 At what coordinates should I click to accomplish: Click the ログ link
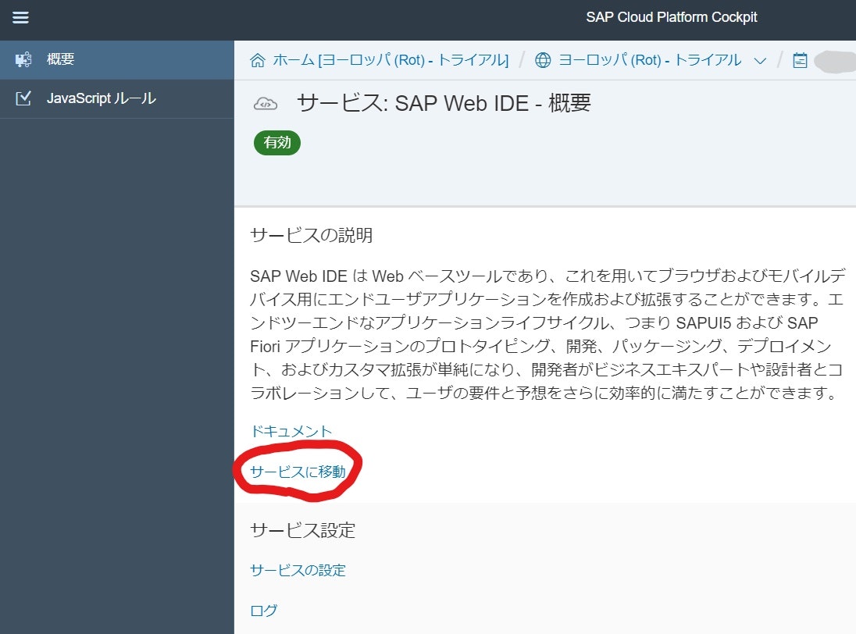(x=262, y=610)
